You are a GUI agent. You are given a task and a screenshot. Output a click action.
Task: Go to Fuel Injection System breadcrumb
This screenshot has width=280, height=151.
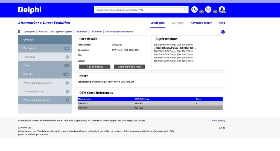pos(61,32)
